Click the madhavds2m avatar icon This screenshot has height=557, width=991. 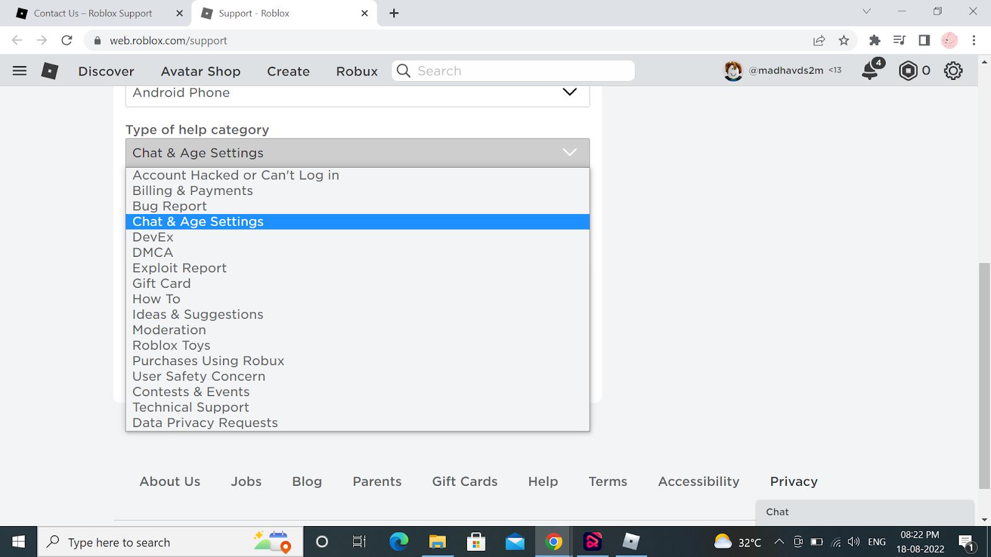[x=733, y=71]
